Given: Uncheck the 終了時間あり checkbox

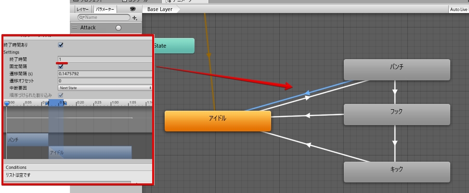Looking at the screenshot, I should pos(61,45).
